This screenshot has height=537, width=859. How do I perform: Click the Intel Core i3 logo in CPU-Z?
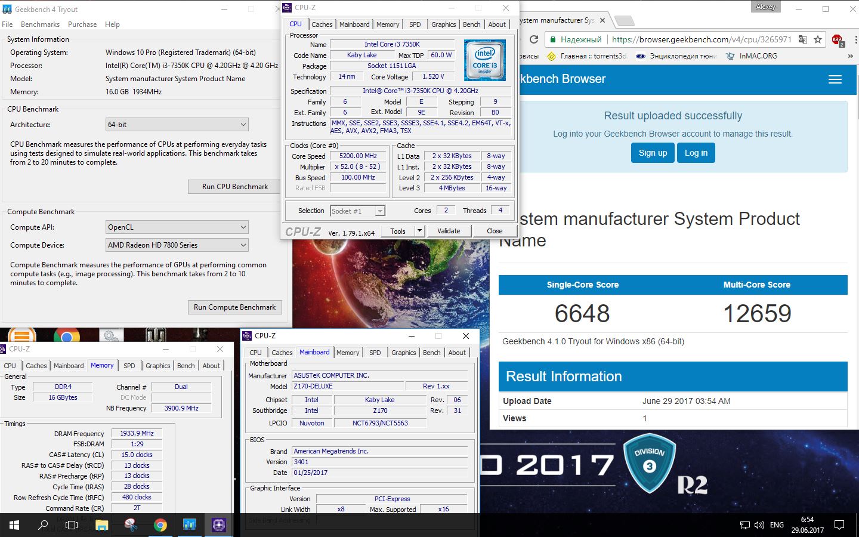coord(485,60)
